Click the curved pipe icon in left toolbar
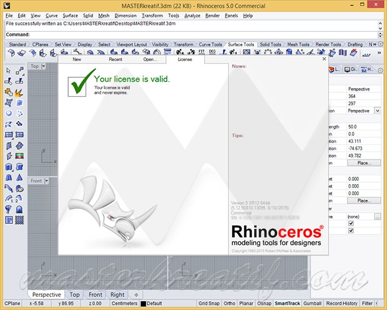 [x=9, y=188]
